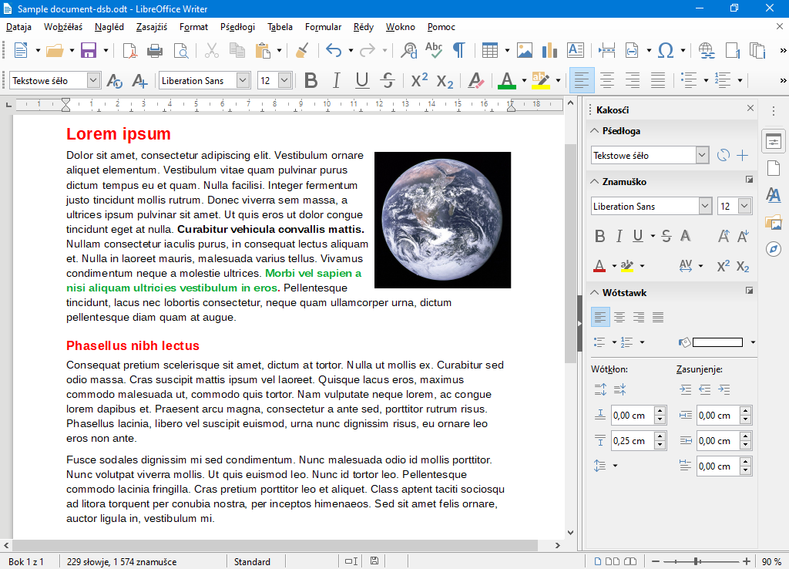Click the Insert Special Character omega icon
Viewport: 789px width, 569px height.
(x=666, y=51)
